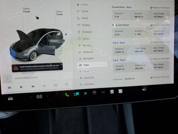Viewport: 178px width, 134px height.
Task: Tap Trip B total energy 986 kWh
Action: (139, 68)
